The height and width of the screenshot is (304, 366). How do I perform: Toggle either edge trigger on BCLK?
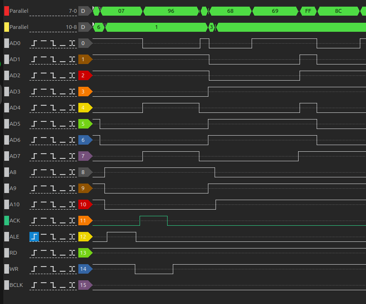tap(72, 285)
